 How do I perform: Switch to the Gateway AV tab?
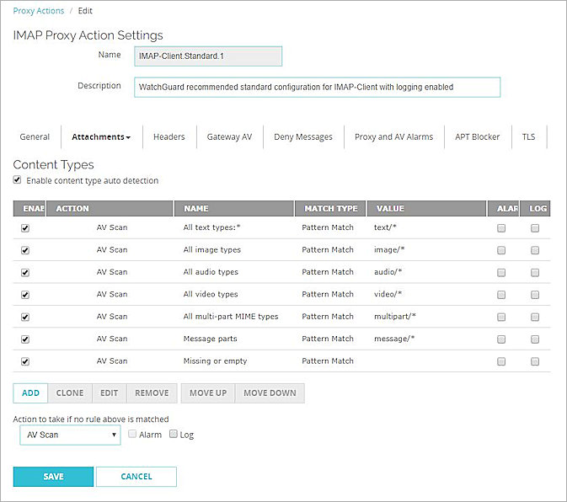[229, 136]
